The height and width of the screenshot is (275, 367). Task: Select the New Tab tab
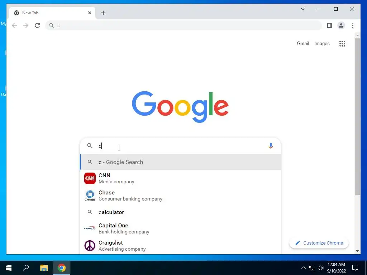click(52, 13)
